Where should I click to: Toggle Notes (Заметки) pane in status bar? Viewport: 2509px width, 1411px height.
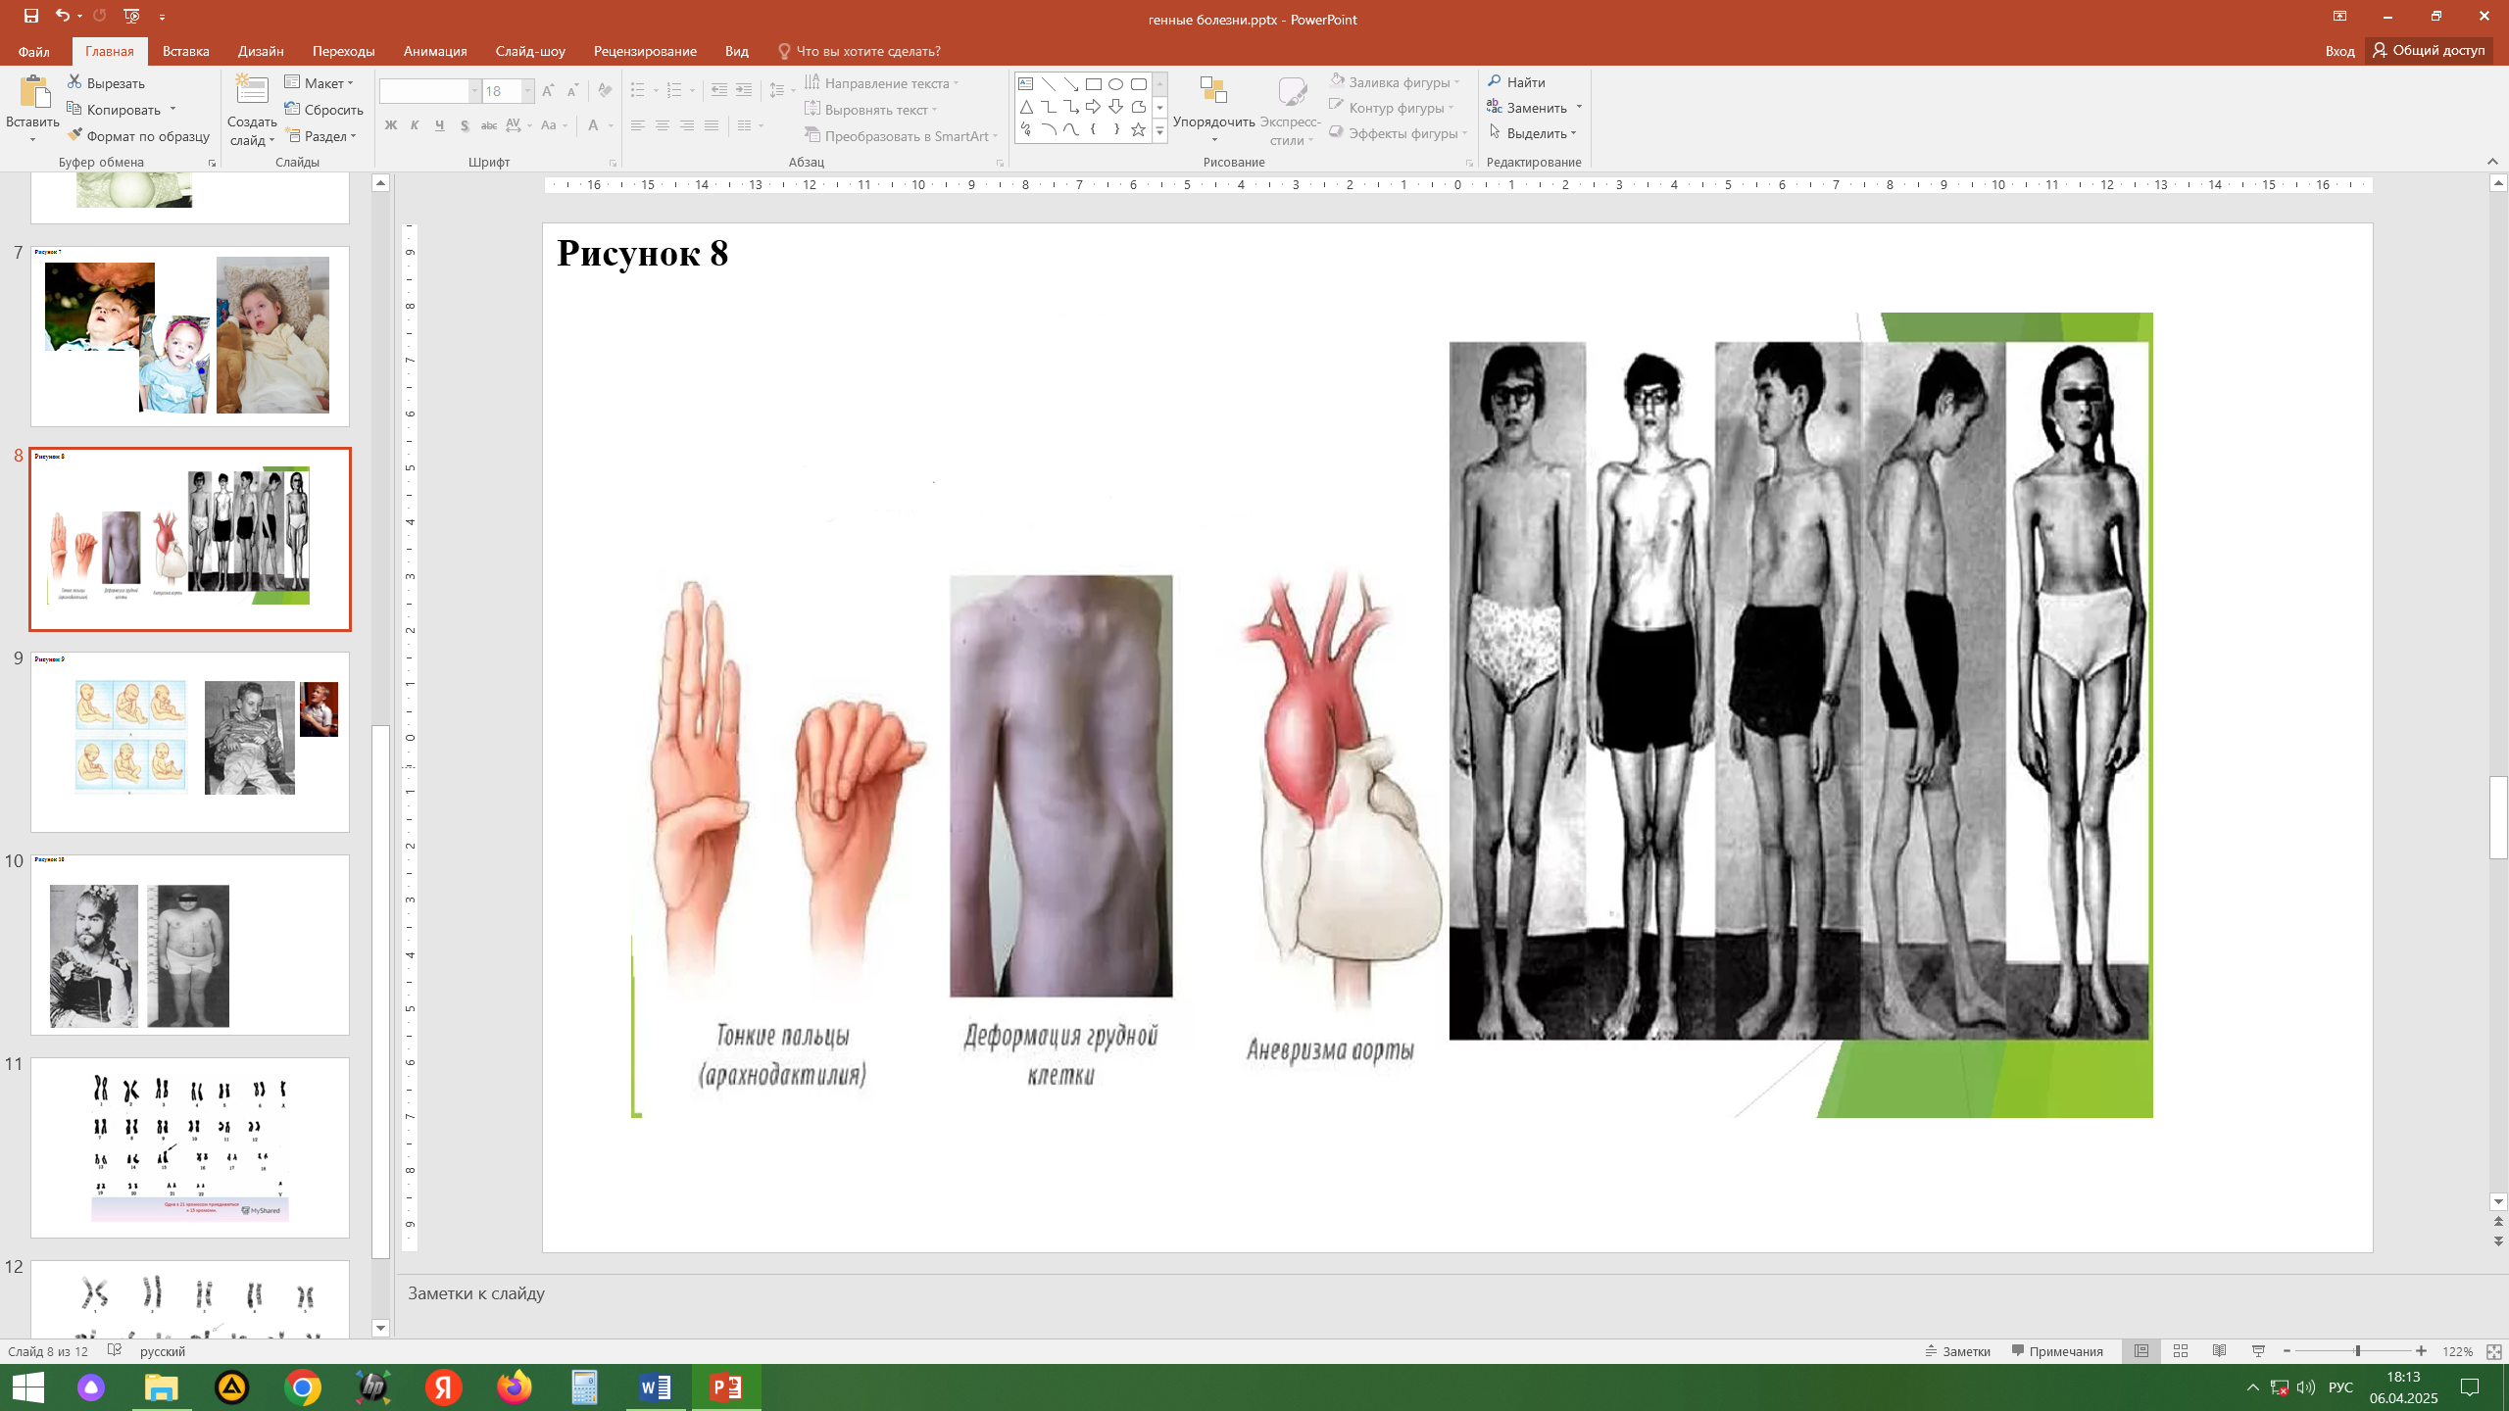(1958, 1351)
